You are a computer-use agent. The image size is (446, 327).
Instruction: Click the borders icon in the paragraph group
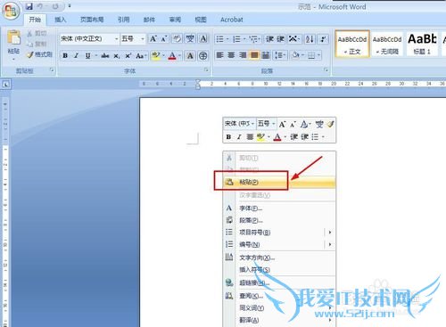click(x=311, y=55)
